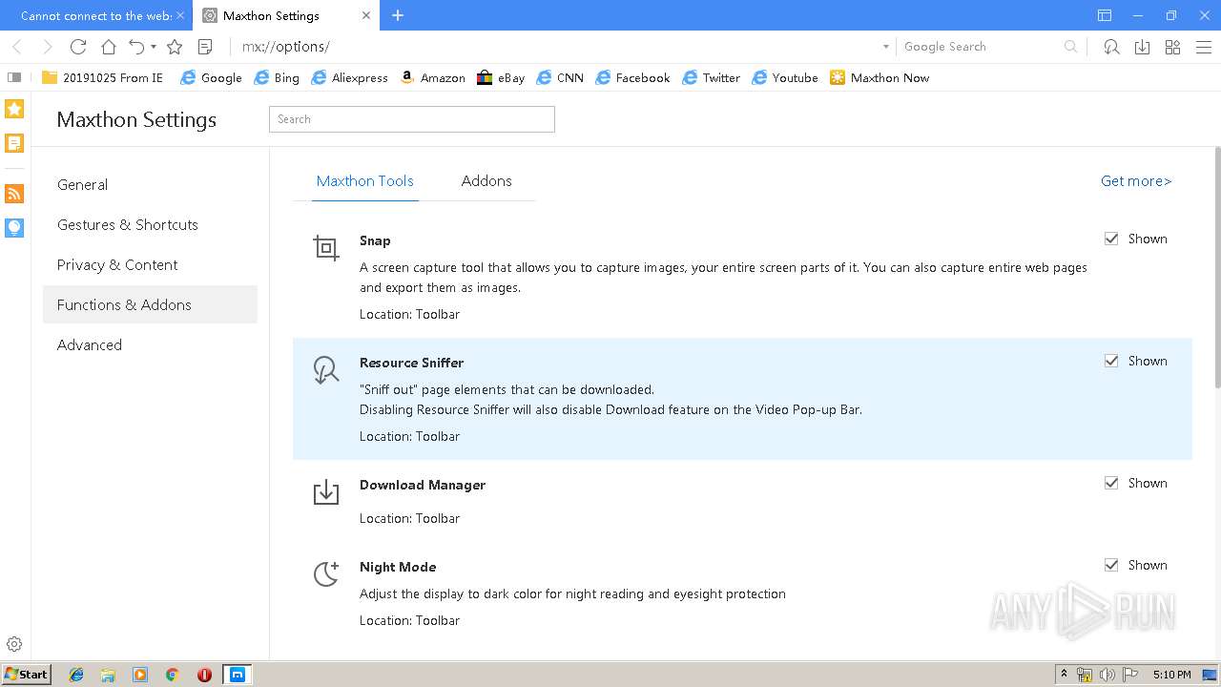
Task: Open the extensions grid toolbar icon
Action: point(1173,47)
